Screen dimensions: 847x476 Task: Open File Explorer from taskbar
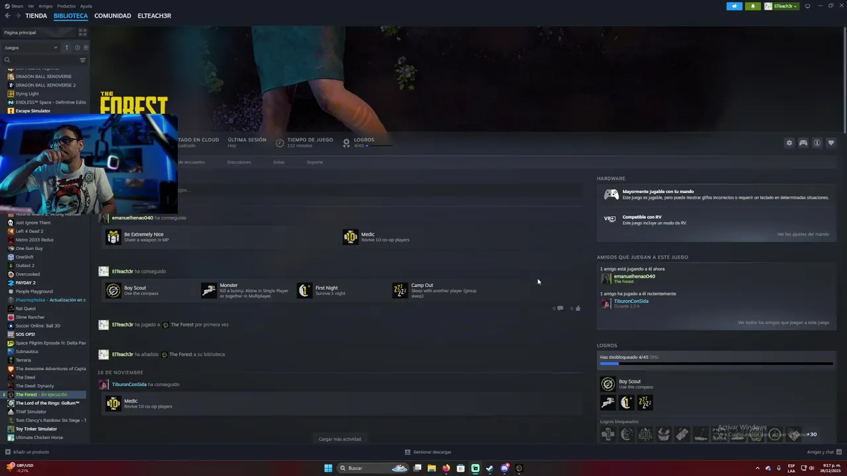(431, 468)
